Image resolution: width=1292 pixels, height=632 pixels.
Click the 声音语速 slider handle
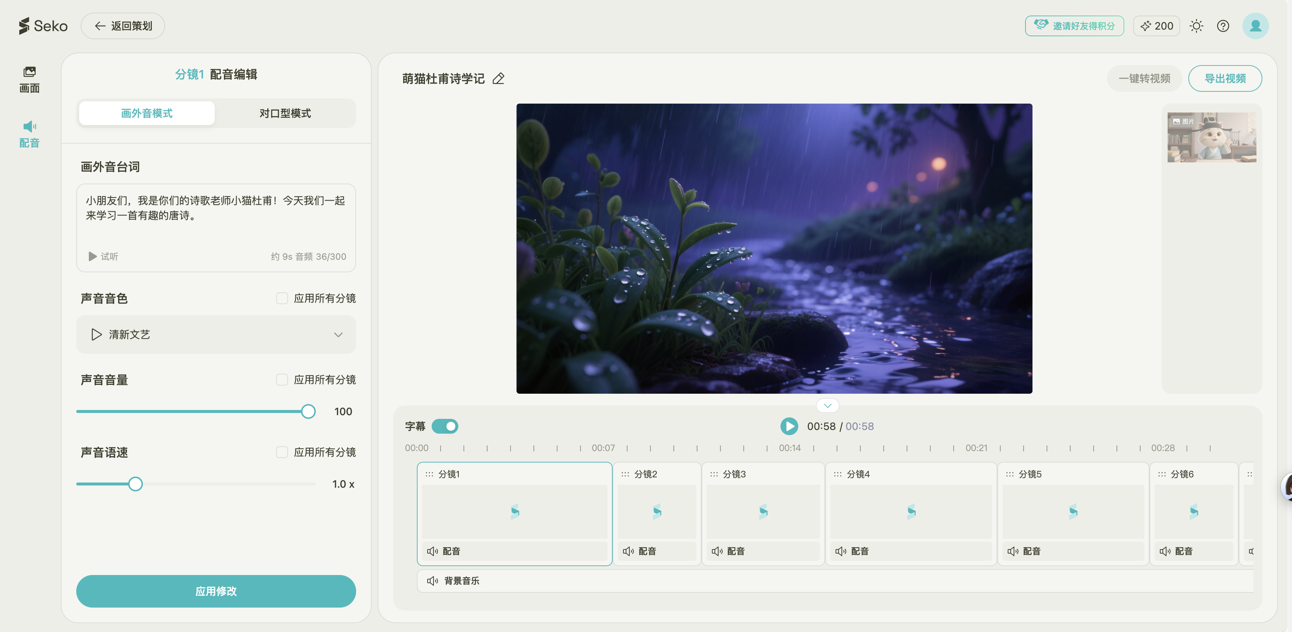(135, 484)
